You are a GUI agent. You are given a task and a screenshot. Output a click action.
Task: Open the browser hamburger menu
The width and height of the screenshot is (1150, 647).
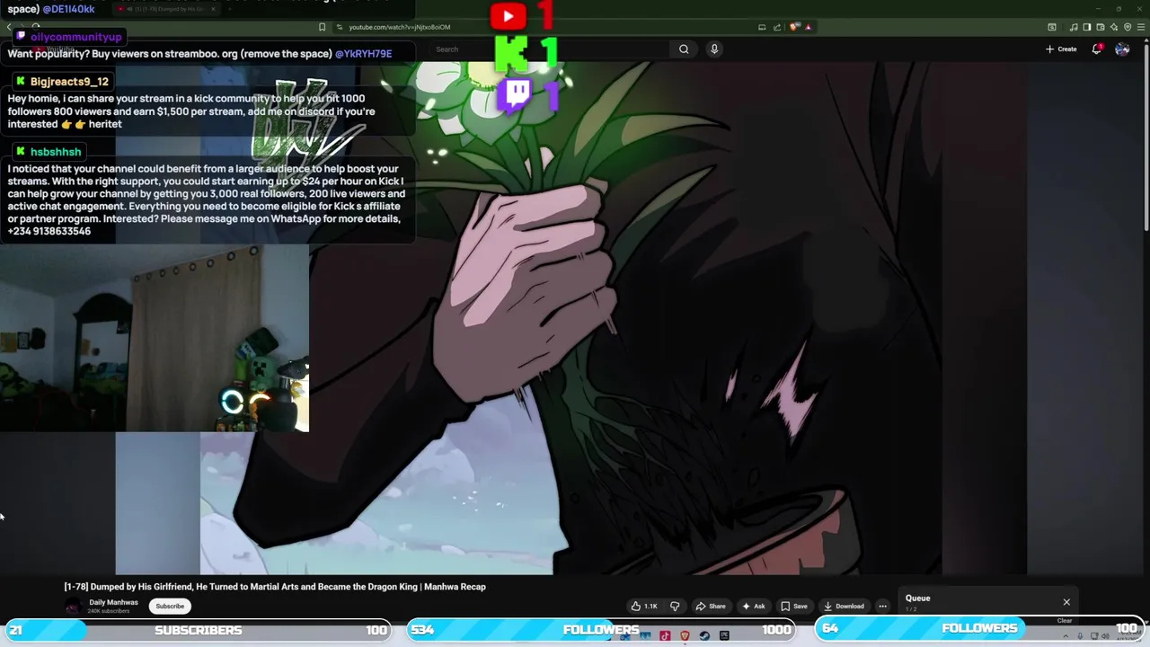coord(1141,27)
